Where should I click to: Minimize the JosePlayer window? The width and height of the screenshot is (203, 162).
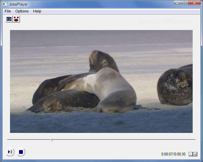pyautogui.click(x=177, y=3)
